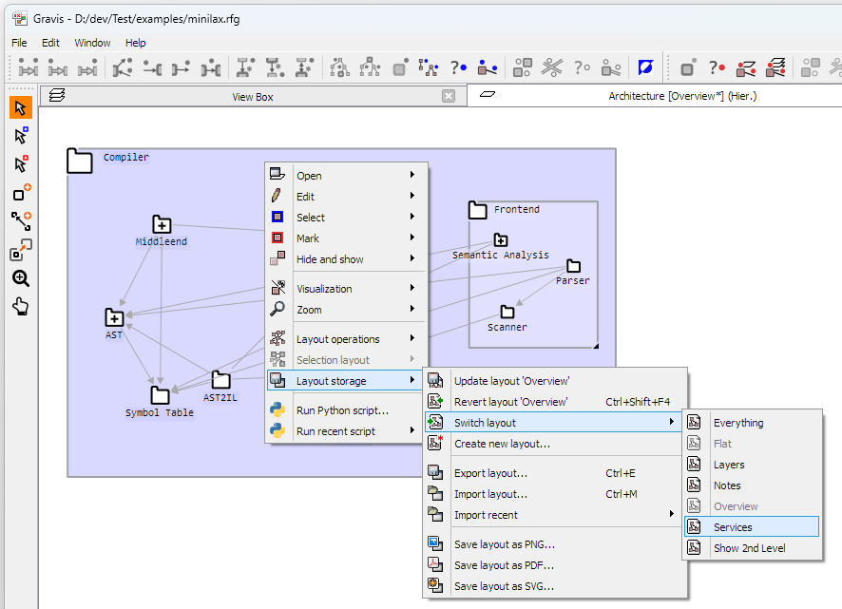Expand the Mark submenu
Viewport: 842px width, 609px height.
coord(347,238)
